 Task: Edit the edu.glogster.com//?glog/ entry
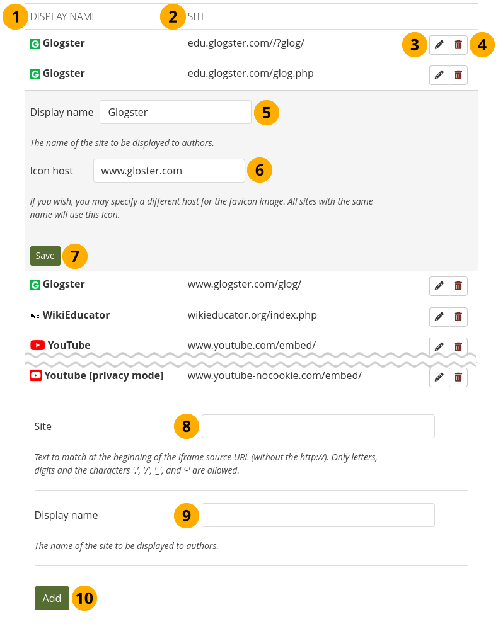click(439, 45)
